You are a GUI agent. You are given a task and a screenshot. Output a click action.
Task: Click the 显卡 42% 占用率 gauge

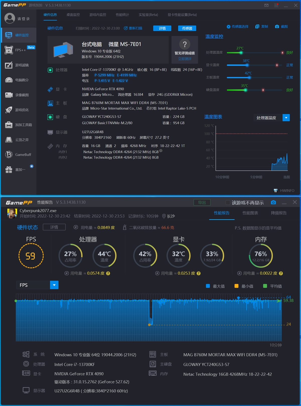coord(145,256)
